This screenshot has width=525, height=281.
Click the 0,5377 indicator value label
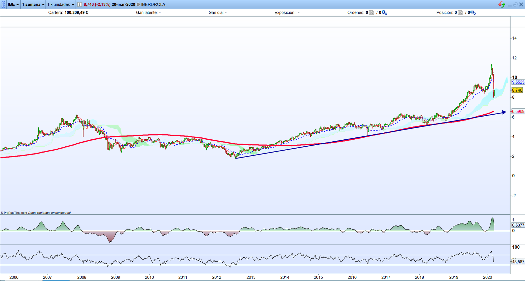(518, 225)
